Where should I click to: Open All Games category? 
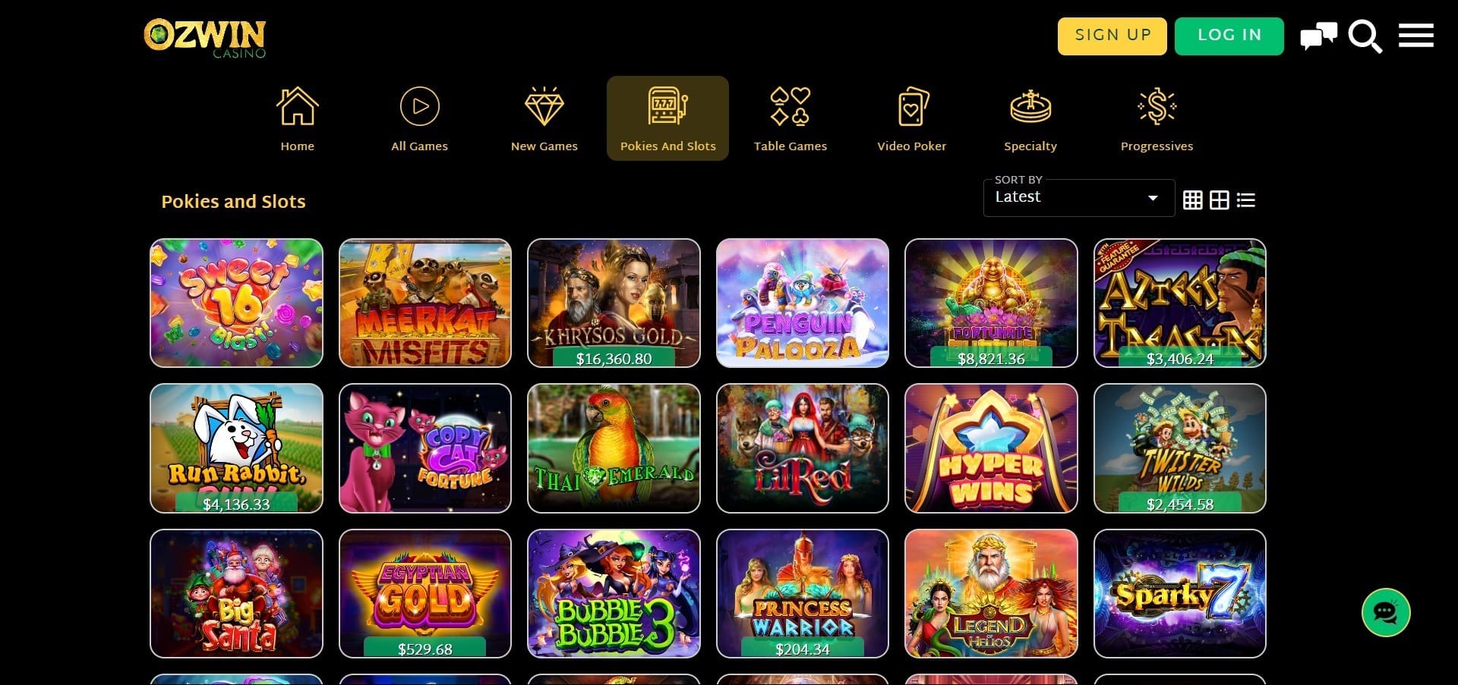coord(419,118)
